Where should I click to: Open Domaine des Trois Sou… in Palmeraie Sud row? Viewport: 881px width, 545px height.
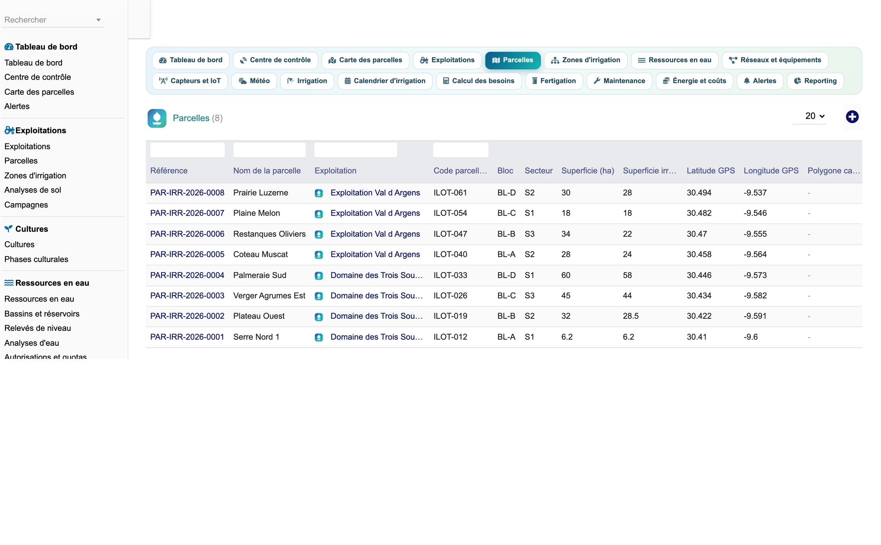(377, 275)
